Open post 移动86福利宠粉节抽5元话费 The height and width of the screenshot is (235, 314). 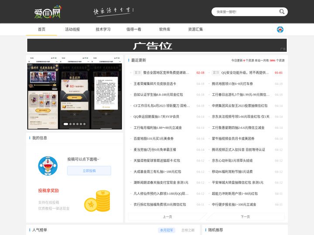232,171
